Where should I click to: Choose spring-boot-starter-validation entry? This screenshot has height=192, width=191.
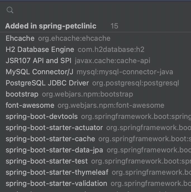56,184
